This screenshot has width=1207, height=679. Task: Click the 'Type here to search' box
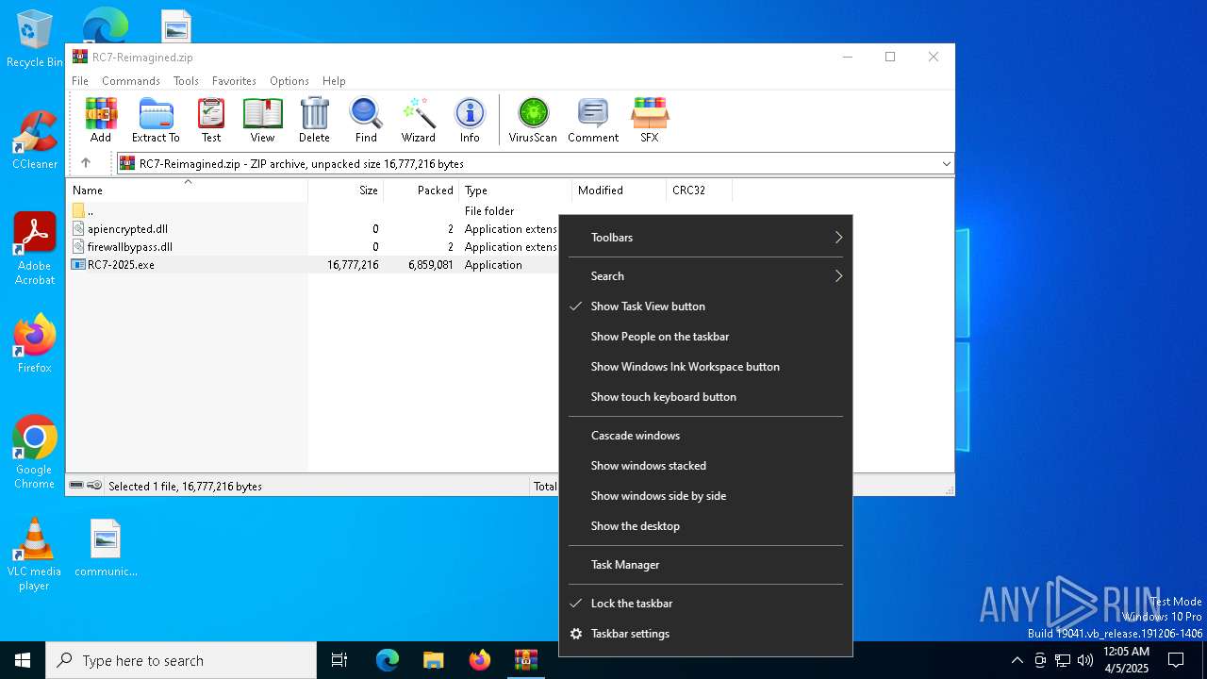181,660
